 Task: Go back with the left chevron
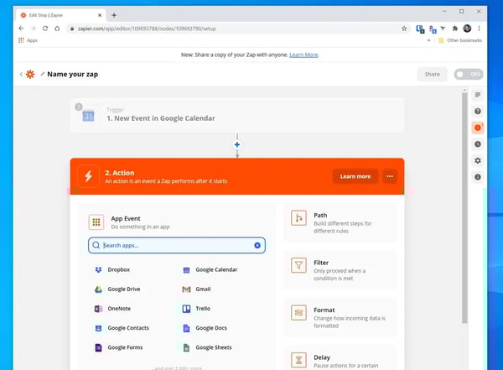coord(21,74)
